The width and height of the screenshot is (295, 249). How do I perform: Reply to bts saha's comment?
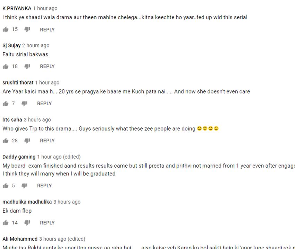(47, 141)
